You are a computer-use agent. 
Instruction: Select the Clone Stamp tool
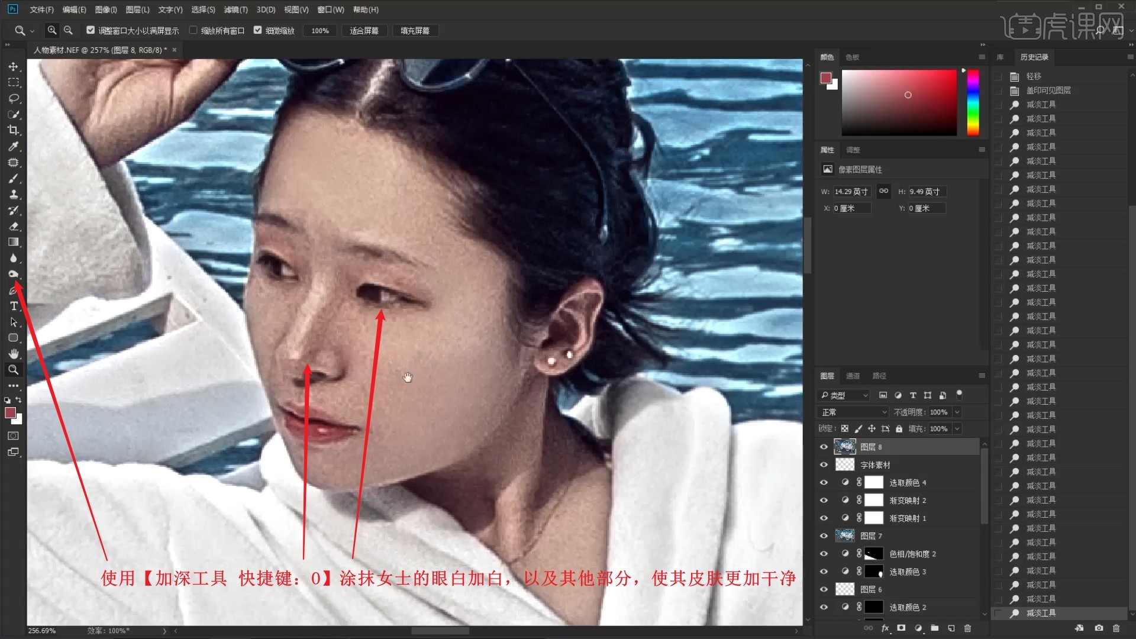13,194
